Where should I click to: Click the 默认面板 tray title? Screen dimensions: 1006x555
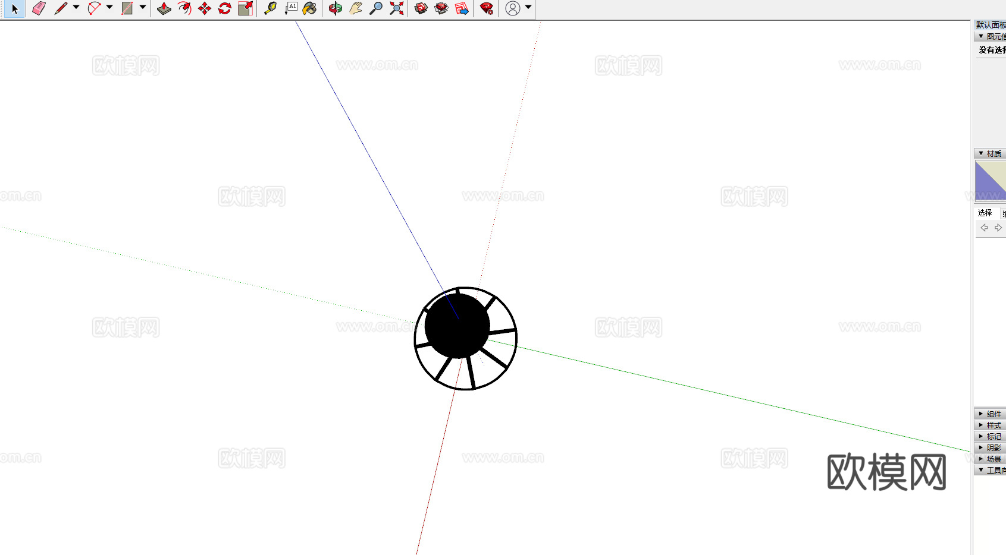(x=991, y=25)
